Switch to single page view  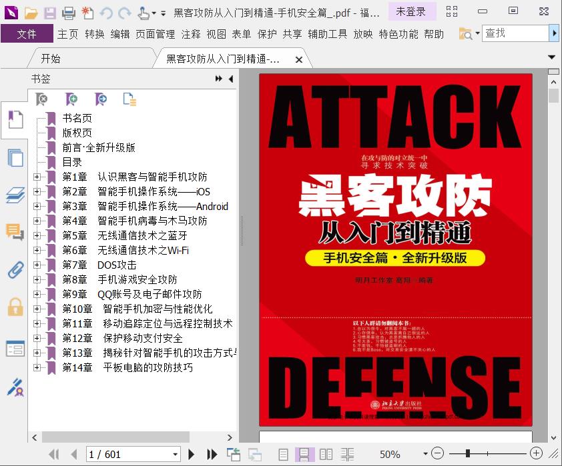(283, 454)
